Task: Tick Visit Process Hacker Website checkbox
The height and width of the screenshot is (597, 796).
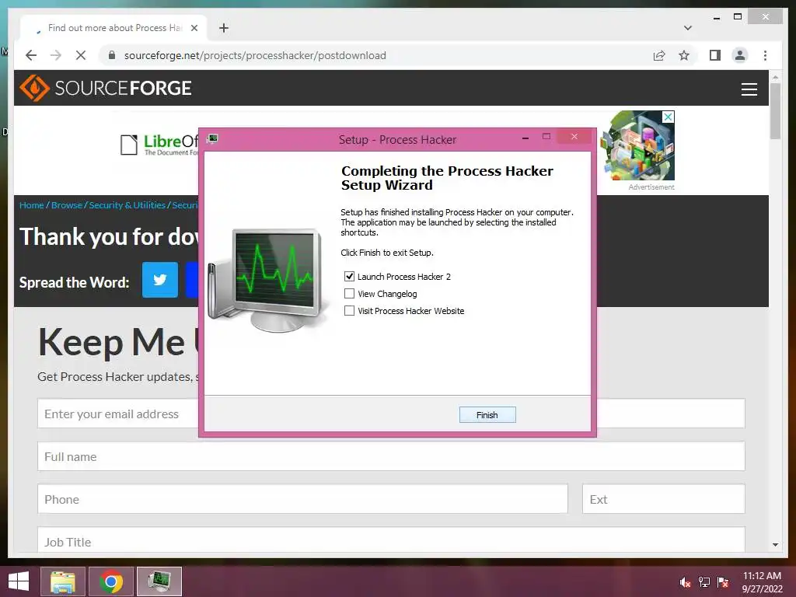Action: (349, 311)
